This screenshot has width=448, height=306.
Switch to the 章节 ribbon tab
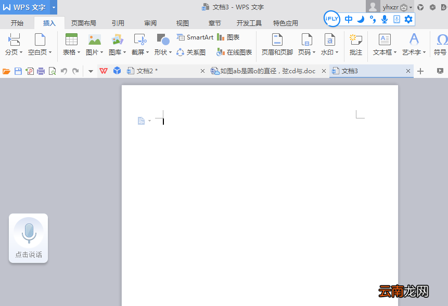coord(214,23)
